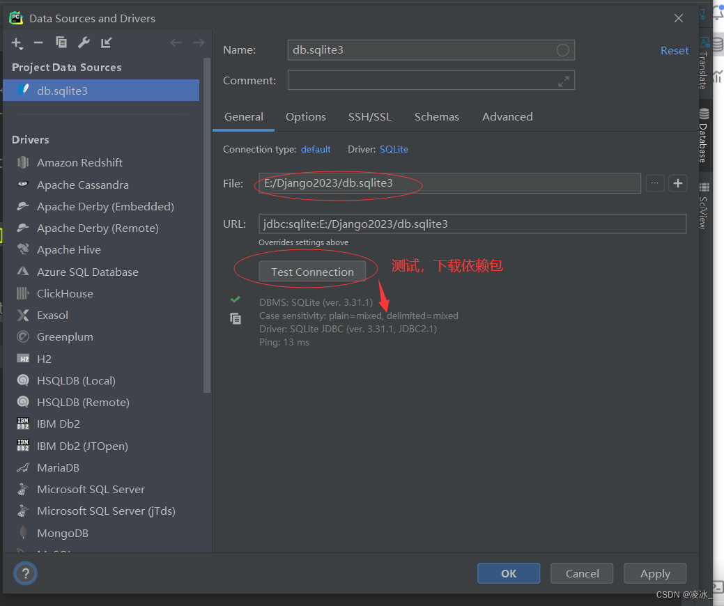The height and width of the screenshot is (606, 724).
Task: Open the help question mark button
Action: point(25,573)
